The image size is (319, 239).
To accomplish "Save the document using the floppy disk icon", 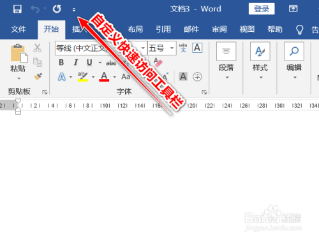I will (x=17, y=9).
